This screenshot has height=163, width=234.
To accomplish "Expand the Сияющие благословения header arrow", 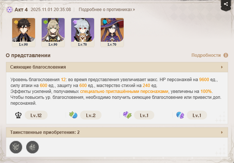I will 222,67.
